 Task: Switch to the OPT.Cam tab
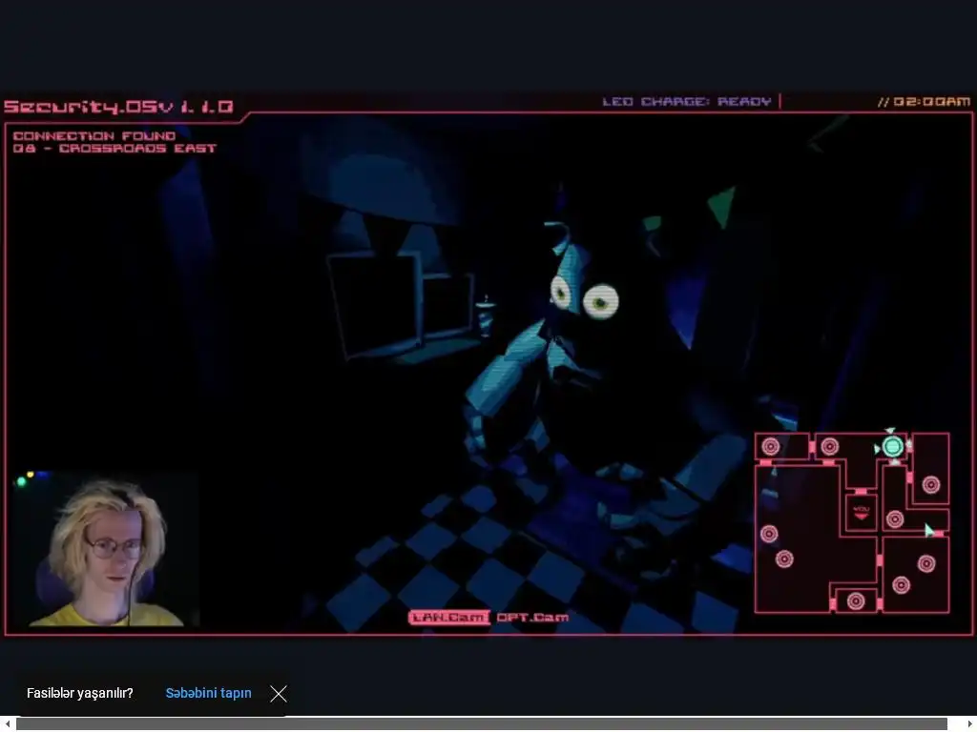532,618
